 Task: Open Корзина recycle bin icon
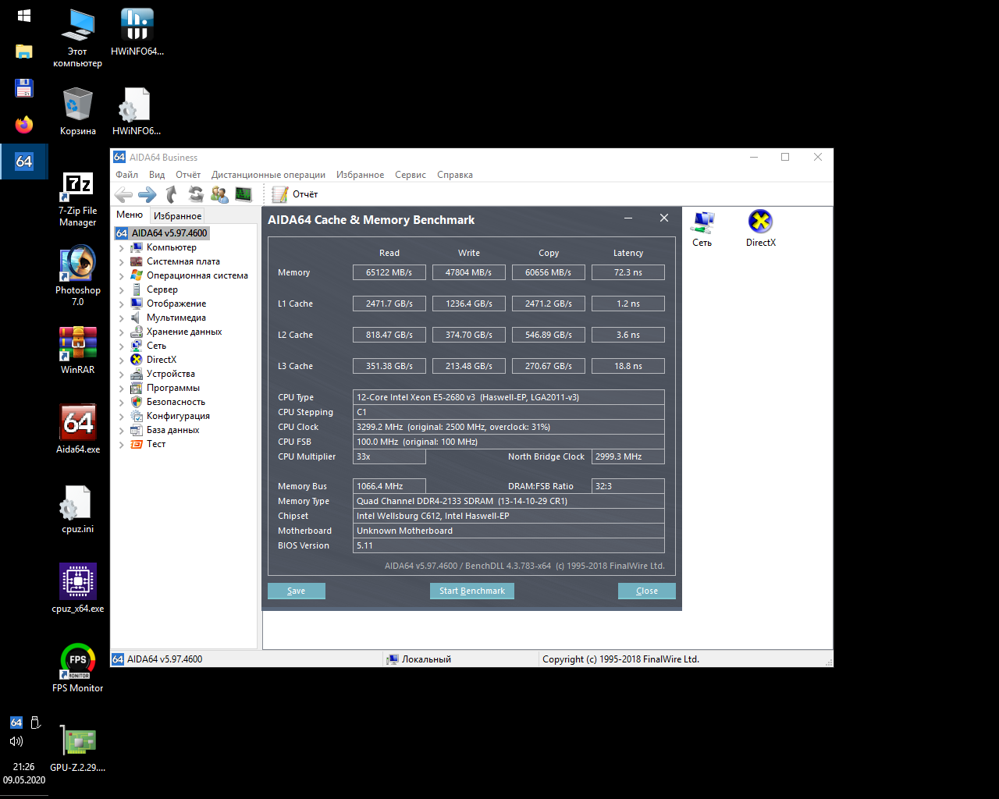[x=78, y=111]
